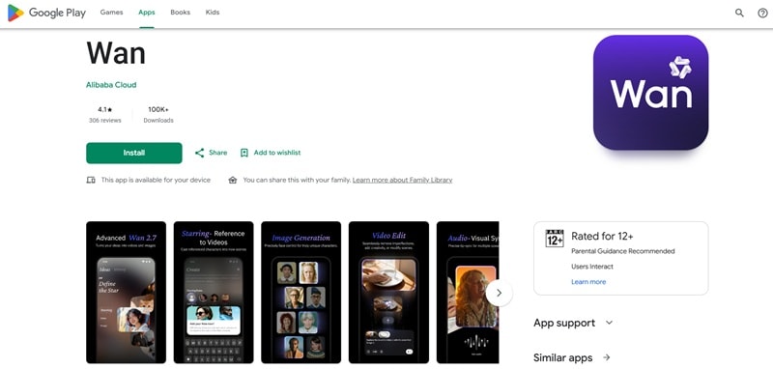Switch to the Books tab
Image resolution: width=773 pixels, height=369 pixels.
click(x=180, y=13)
